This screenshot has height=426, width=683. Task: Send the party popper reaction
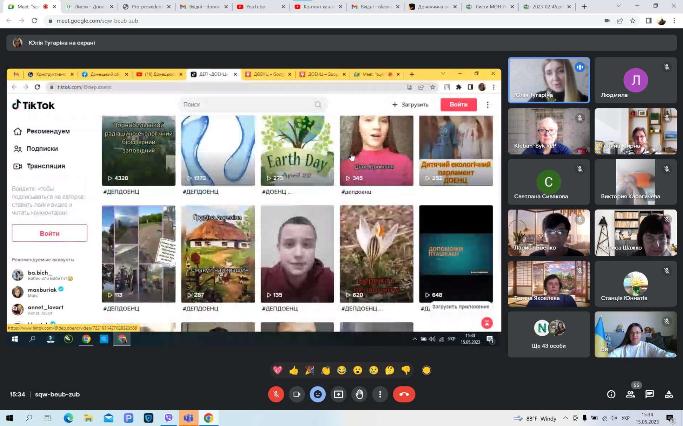310,370
